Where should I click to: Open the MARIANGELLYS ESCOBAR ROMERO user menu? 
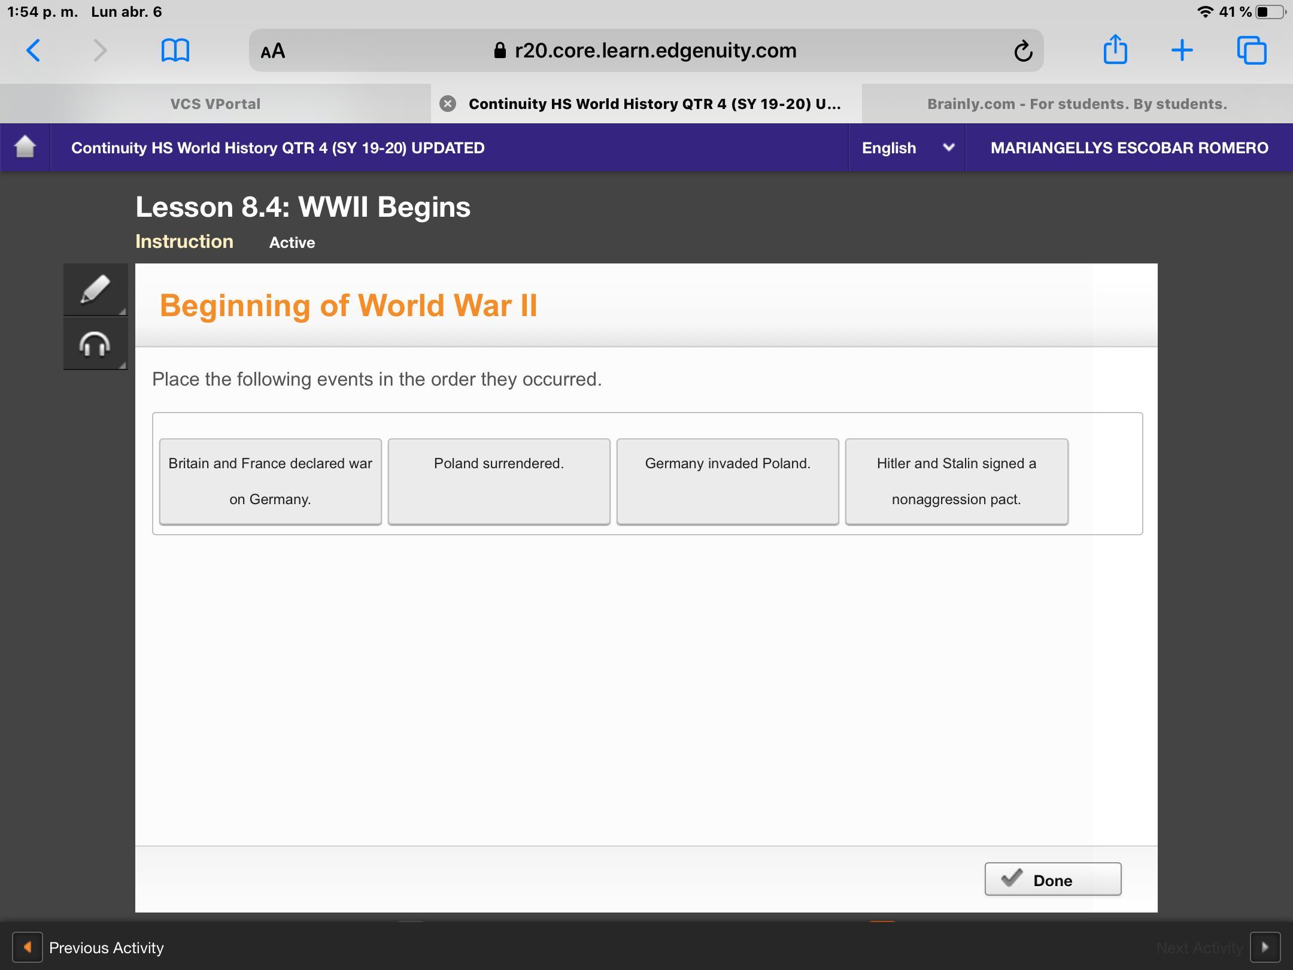pyautogui.click(x=1129, y=148)
